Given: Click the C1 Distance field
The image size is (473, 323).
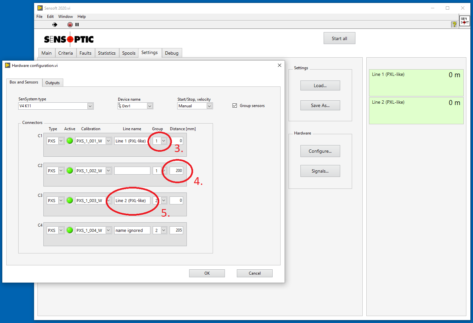Looking at the screenshot, I should tap(176, 141).
